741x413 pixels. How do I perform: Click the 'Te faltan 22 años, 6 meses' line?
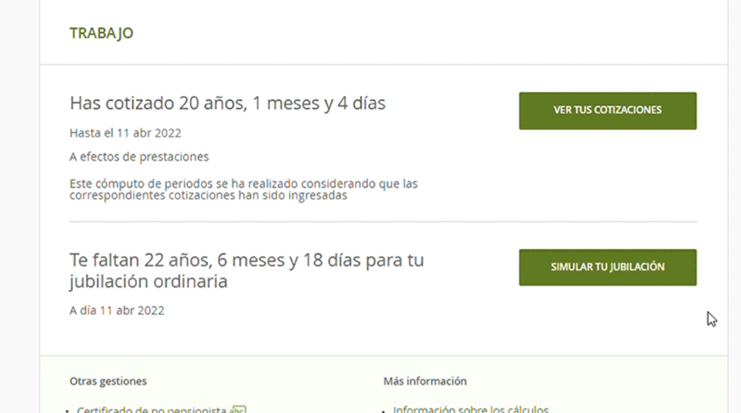247,260
